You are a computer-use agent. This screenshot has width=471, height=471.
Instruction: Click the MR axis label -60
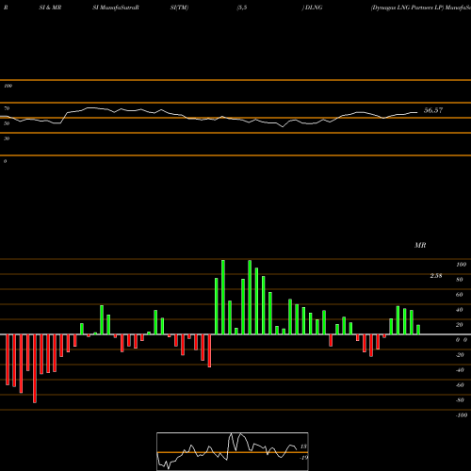460,385
